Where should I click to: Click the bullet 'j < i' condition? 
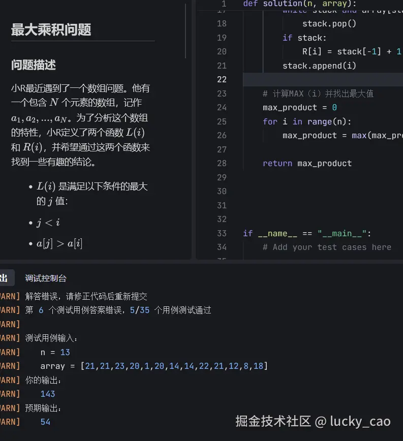click(x=48, y=223)
